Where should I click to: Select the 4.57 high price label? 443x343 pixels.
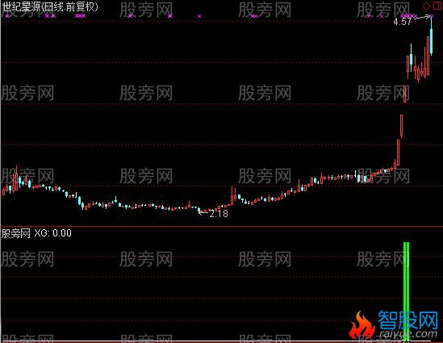click(403, 22)
